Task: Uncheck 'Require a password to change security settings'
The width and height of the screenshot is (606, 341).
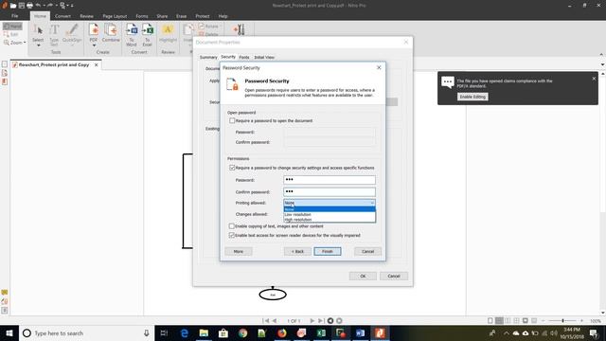Action: pyautogui.click(x=232, y=168)
